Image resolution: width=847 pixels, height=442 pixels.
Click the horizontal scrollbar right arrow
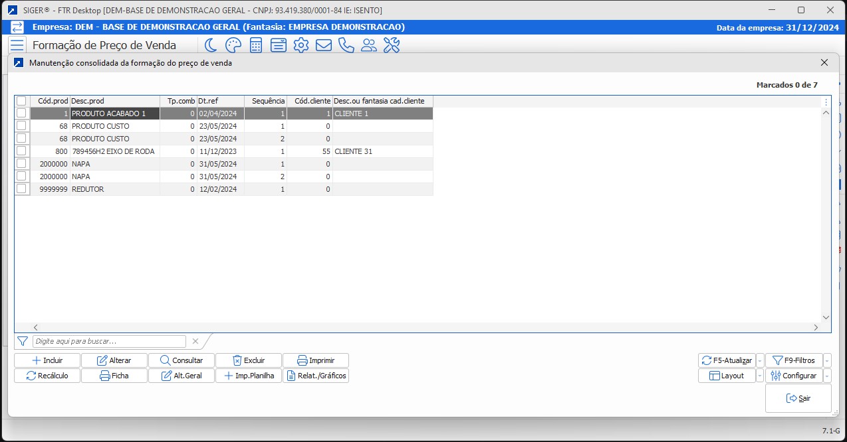pos(816,327)
